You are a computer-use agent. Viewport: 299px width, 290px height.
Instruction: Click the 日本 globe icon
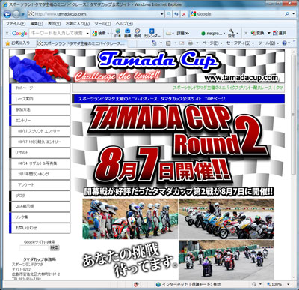[x=117, y=33]
